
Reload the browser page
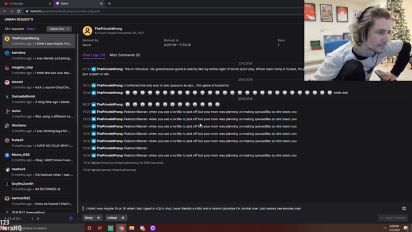coord(19,12)
